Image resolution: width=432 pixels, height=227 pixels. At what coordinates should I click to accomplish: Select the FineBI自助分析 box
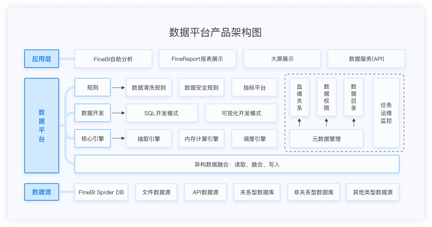click(113, 59)
